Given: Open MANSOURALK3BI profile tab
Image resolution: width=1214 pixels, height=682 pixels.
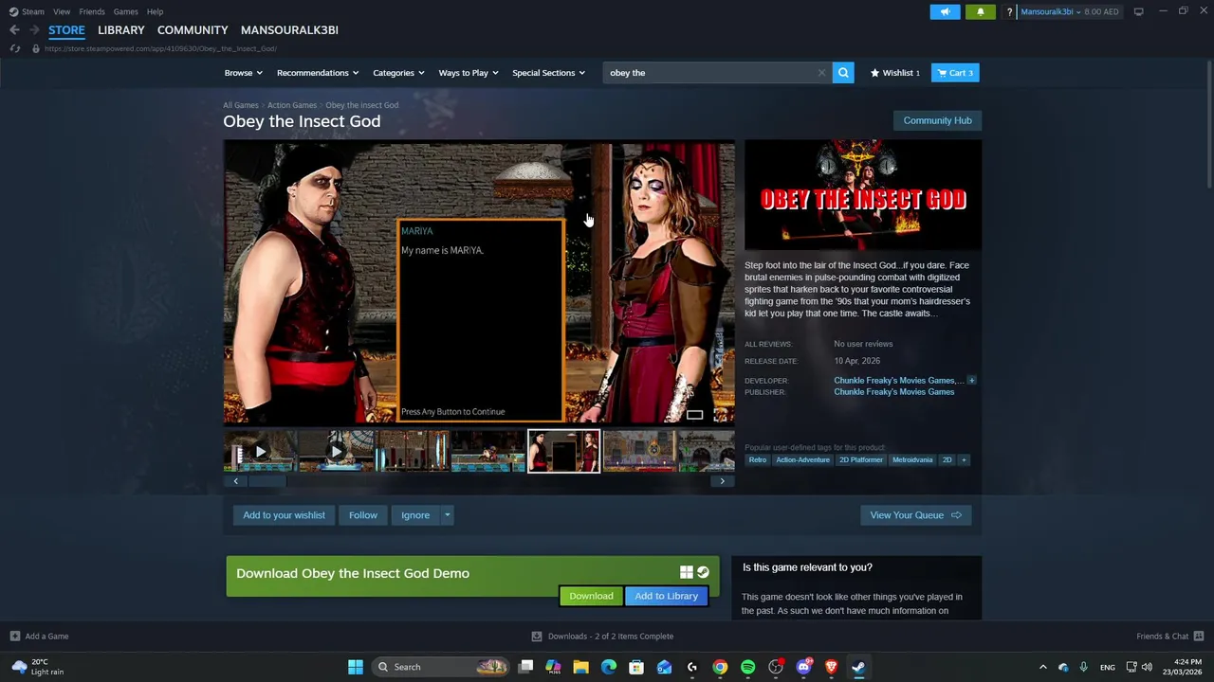Looking at the screenshot, I should 289,30.
